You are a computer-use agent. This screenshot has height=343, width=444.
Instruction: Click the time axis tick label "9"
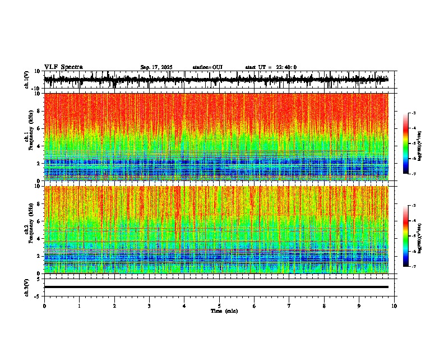tap(359, 306)
